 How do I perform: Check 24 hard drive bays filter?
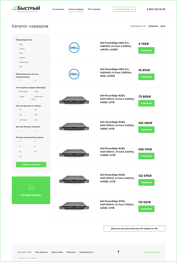(x=17, y=157)
